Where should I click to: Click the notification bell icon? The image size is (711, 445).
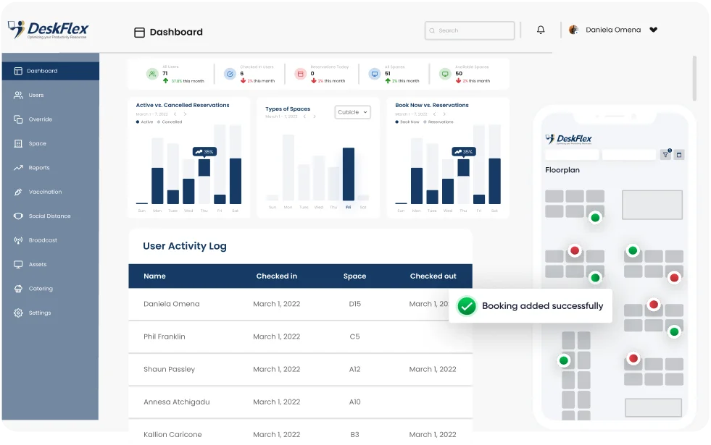coord(541,30)
